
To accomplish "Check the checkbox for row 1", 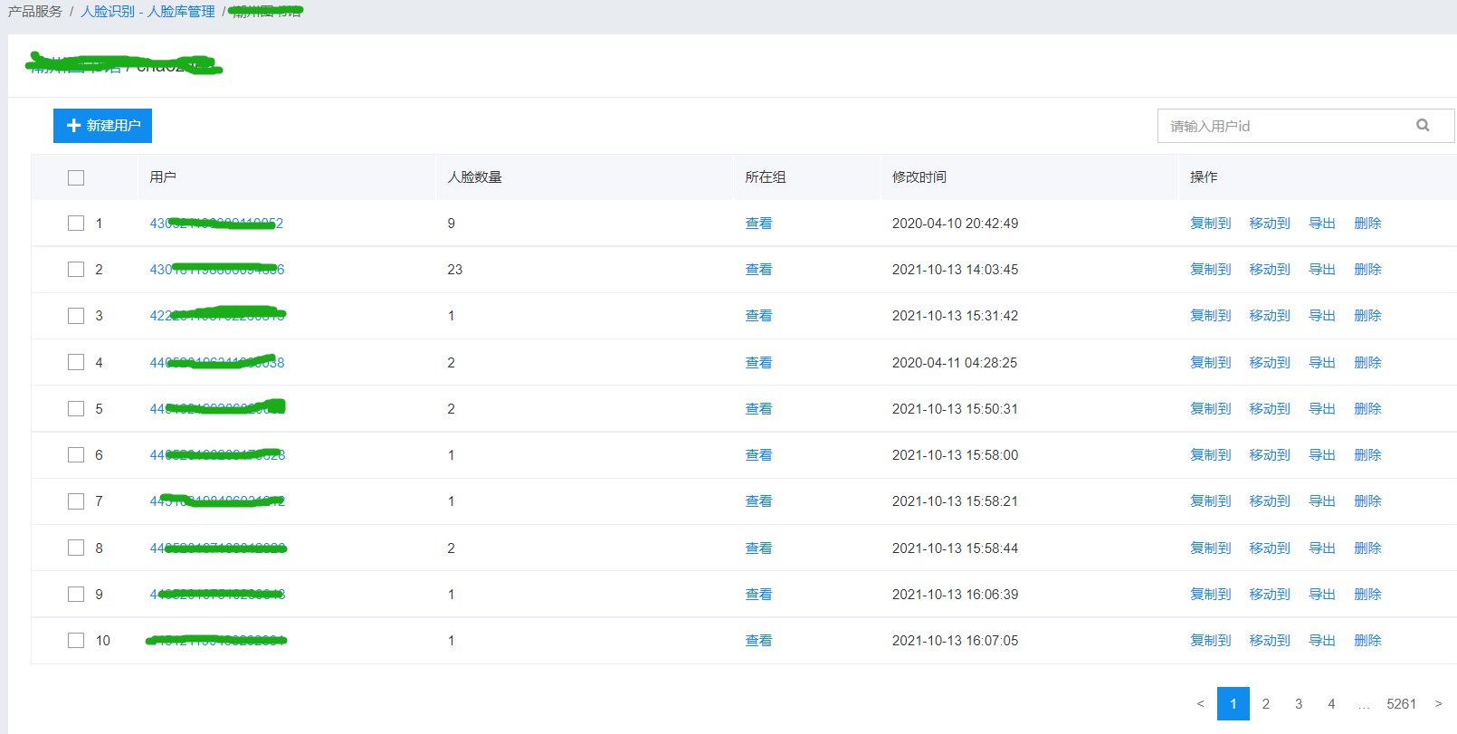I will 76,224.
